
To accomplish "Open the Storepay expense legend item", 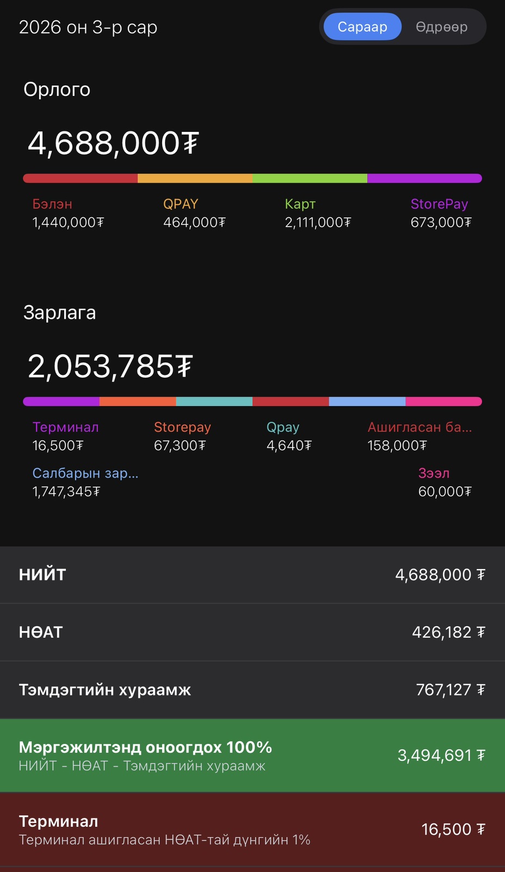I will (182, 427).
